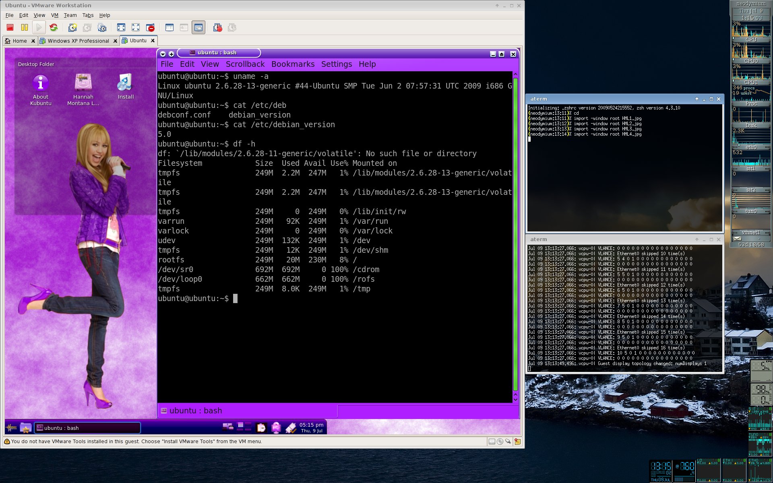Open the VMware View menu

pyautogui.click(x=39, y=15)
